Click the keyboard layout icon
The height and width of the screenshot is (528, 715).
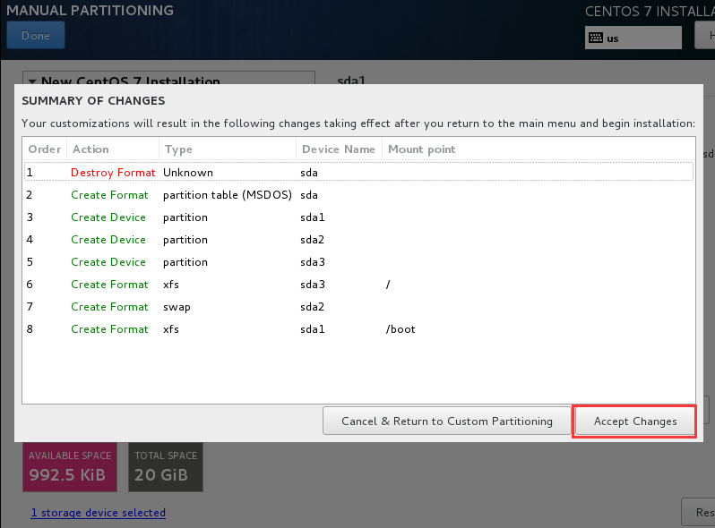[596, 38]
